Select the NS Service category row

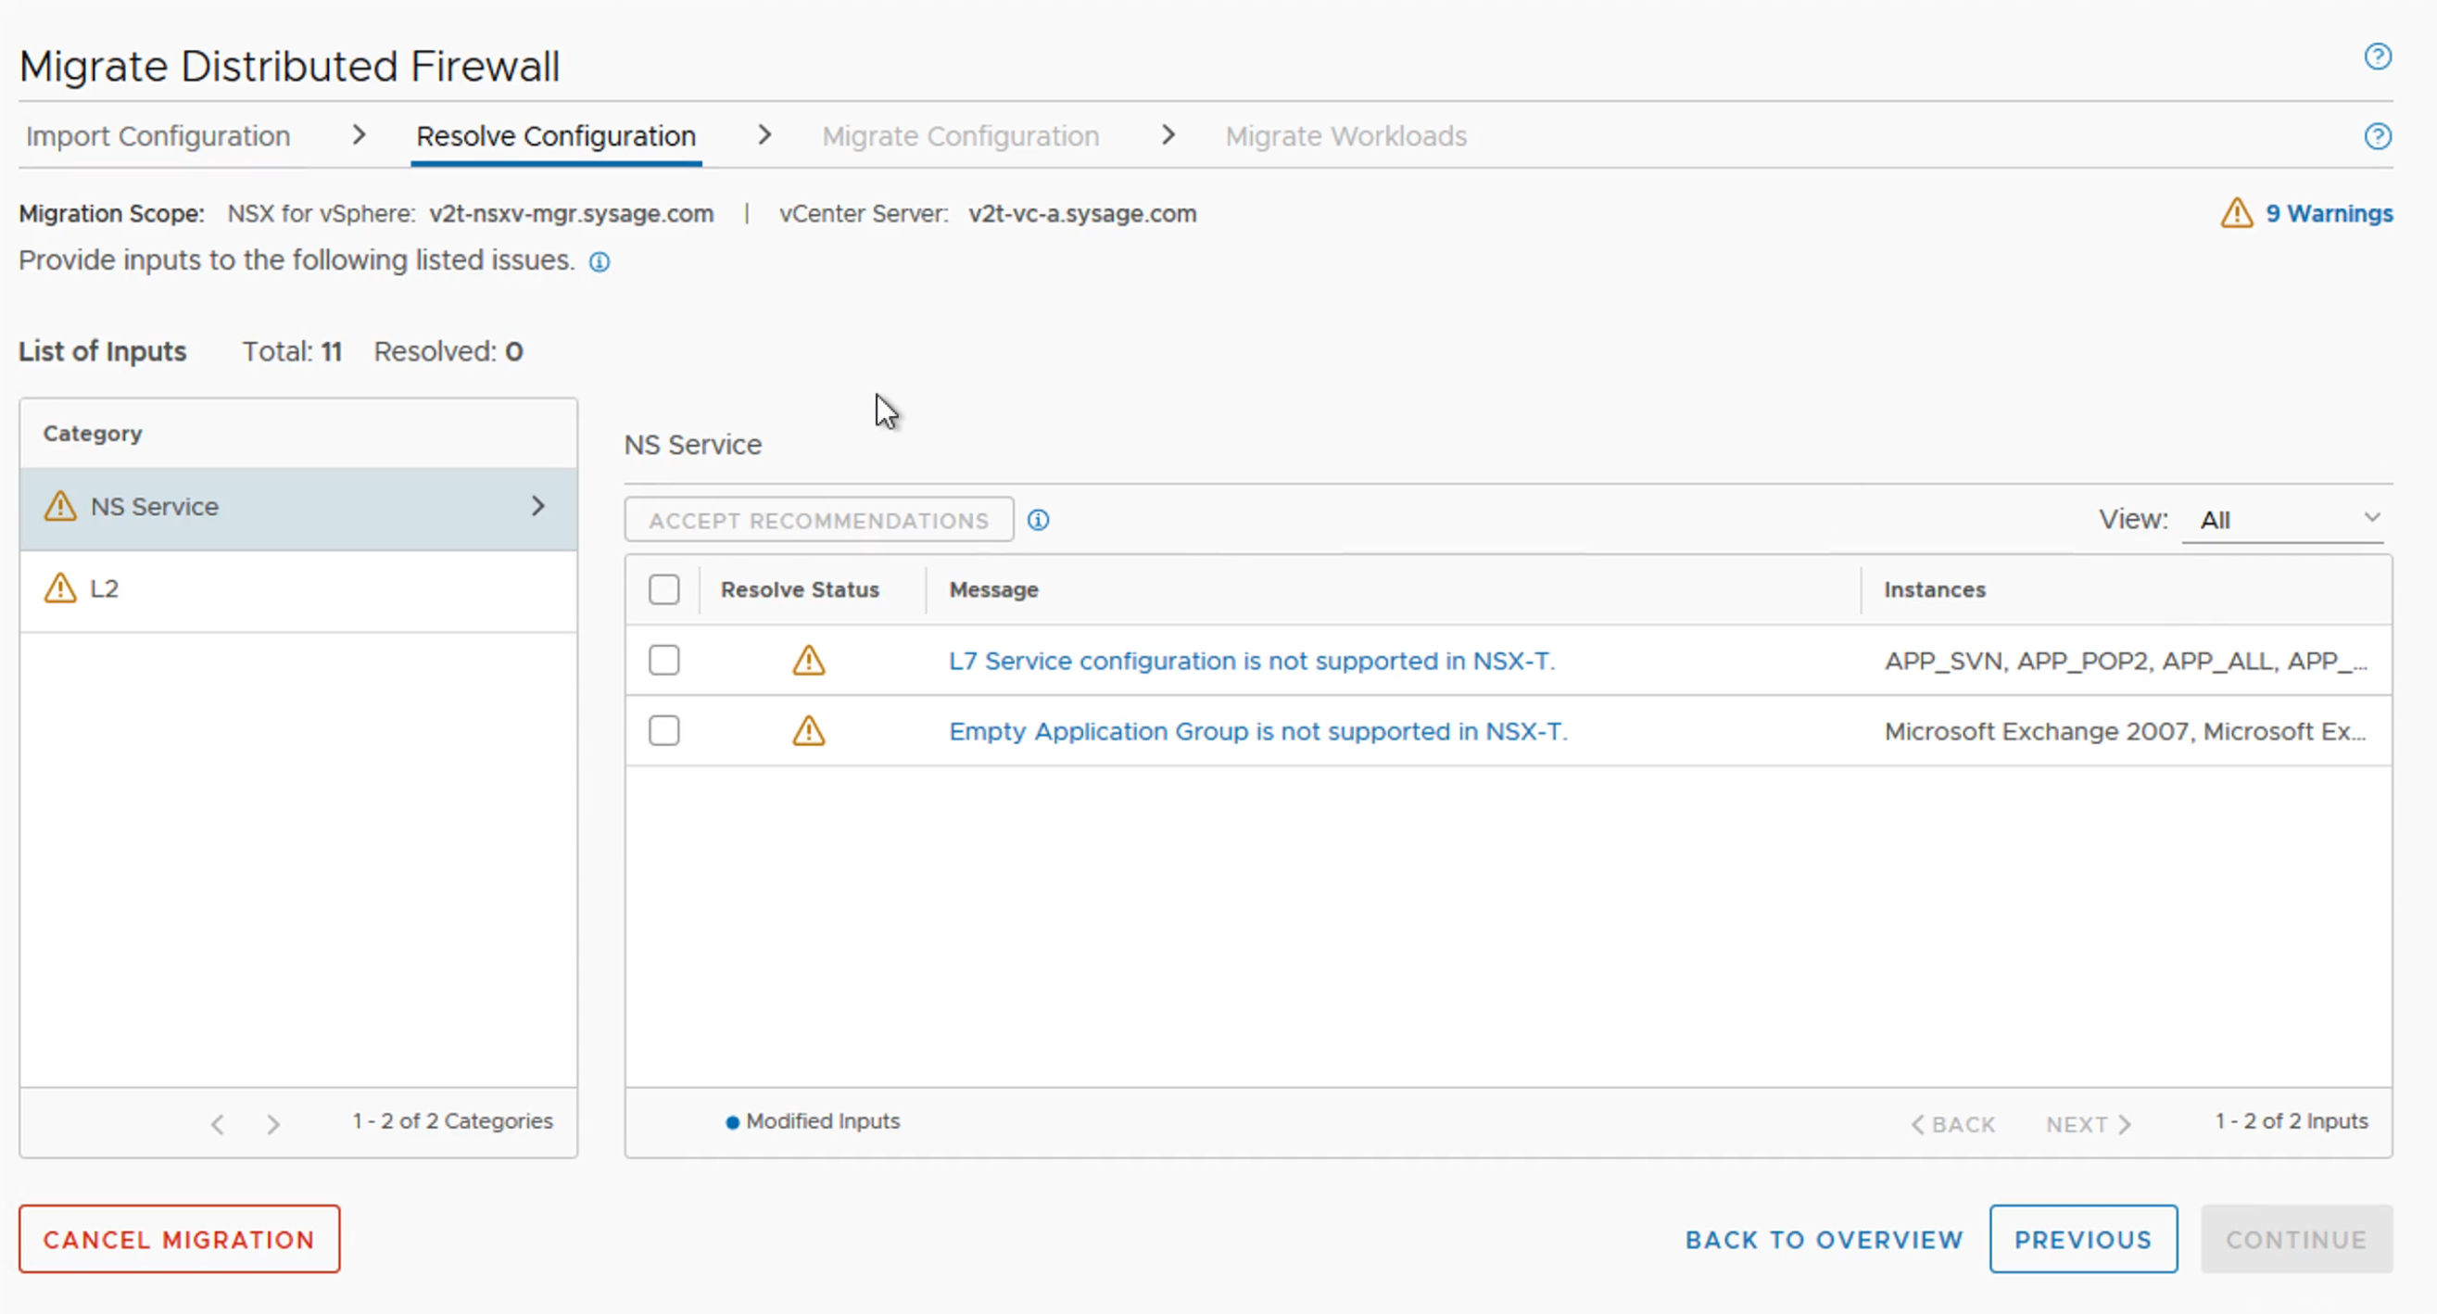click(298, 508)
